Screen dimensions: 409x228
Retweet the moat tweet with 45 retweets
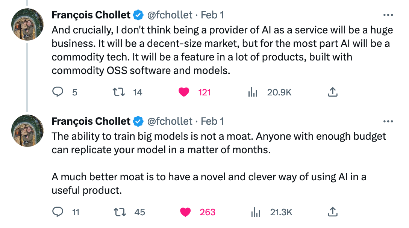tap(120, 212)
